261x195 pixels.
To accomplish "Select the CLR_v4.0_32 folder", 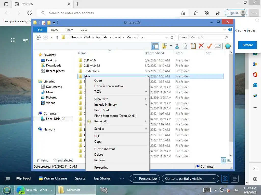I will [92, 66].
